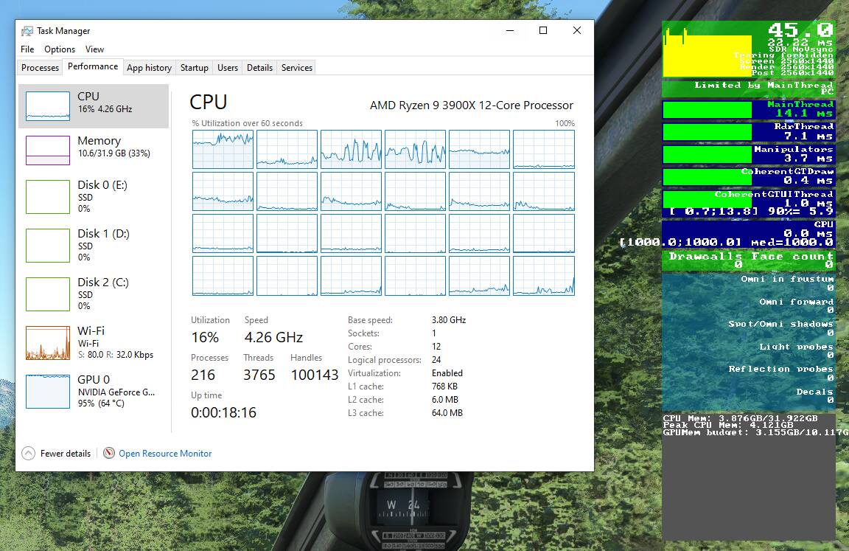Open the Options menu
The width and height of the screenshot is (849, 551).
click(x=60, y=49)
